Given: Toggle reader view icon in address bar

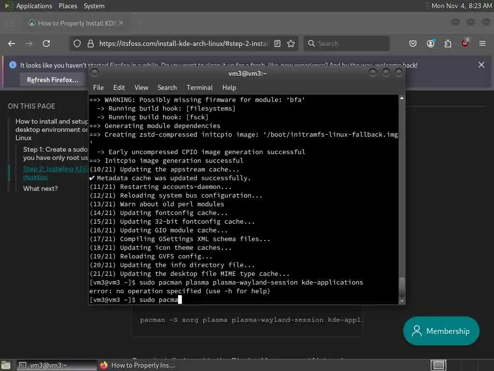Looking at the screenshot, I should point(277,43).
